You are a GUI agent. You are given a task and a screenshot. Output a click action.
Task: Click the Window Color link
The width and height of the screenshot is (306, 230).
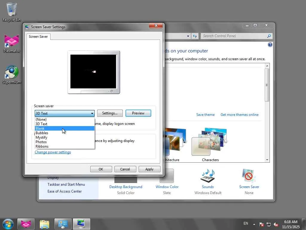(167, 187)
